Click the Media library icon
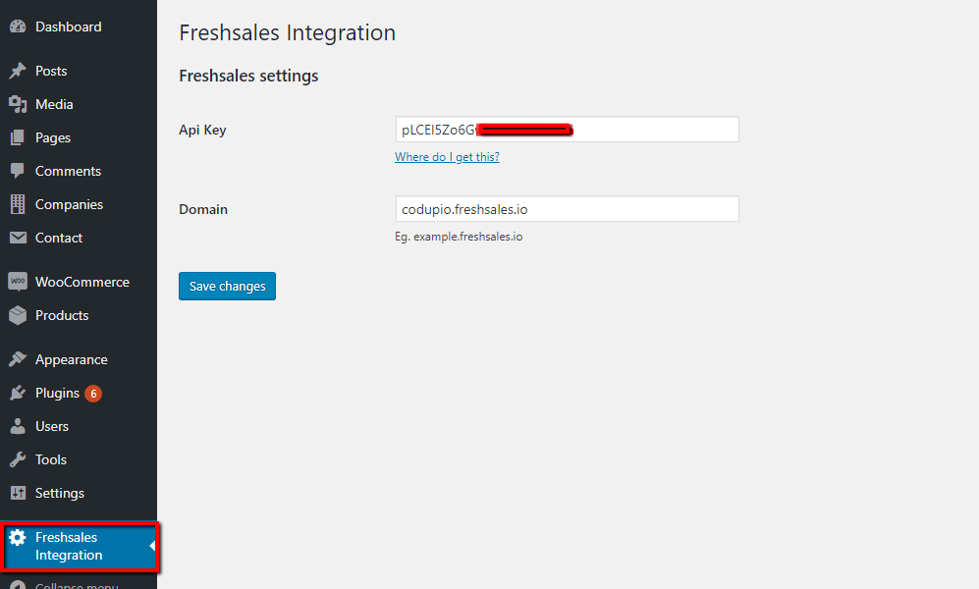This screenshot has height=589, width=979. (x=18, y=104)
